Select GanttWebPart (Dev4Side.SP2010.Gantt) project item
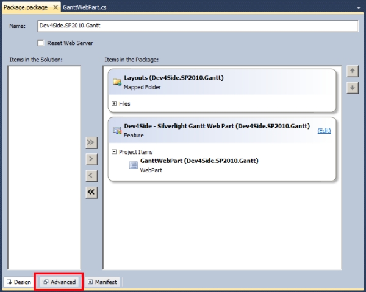This screenshot has height=292, width=366. click(x=199, y=161)
